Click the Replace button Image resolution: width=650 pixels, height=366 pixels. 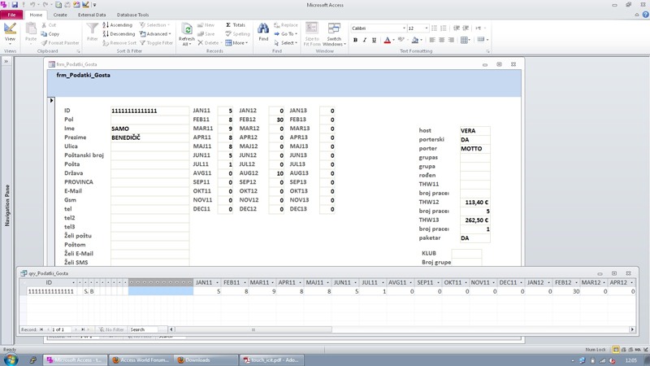point(286,25)
